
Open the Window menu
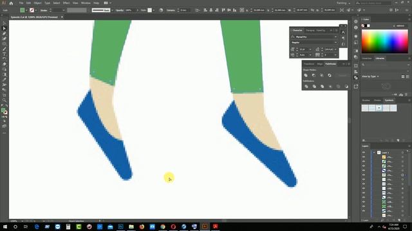tap(86, 3)
